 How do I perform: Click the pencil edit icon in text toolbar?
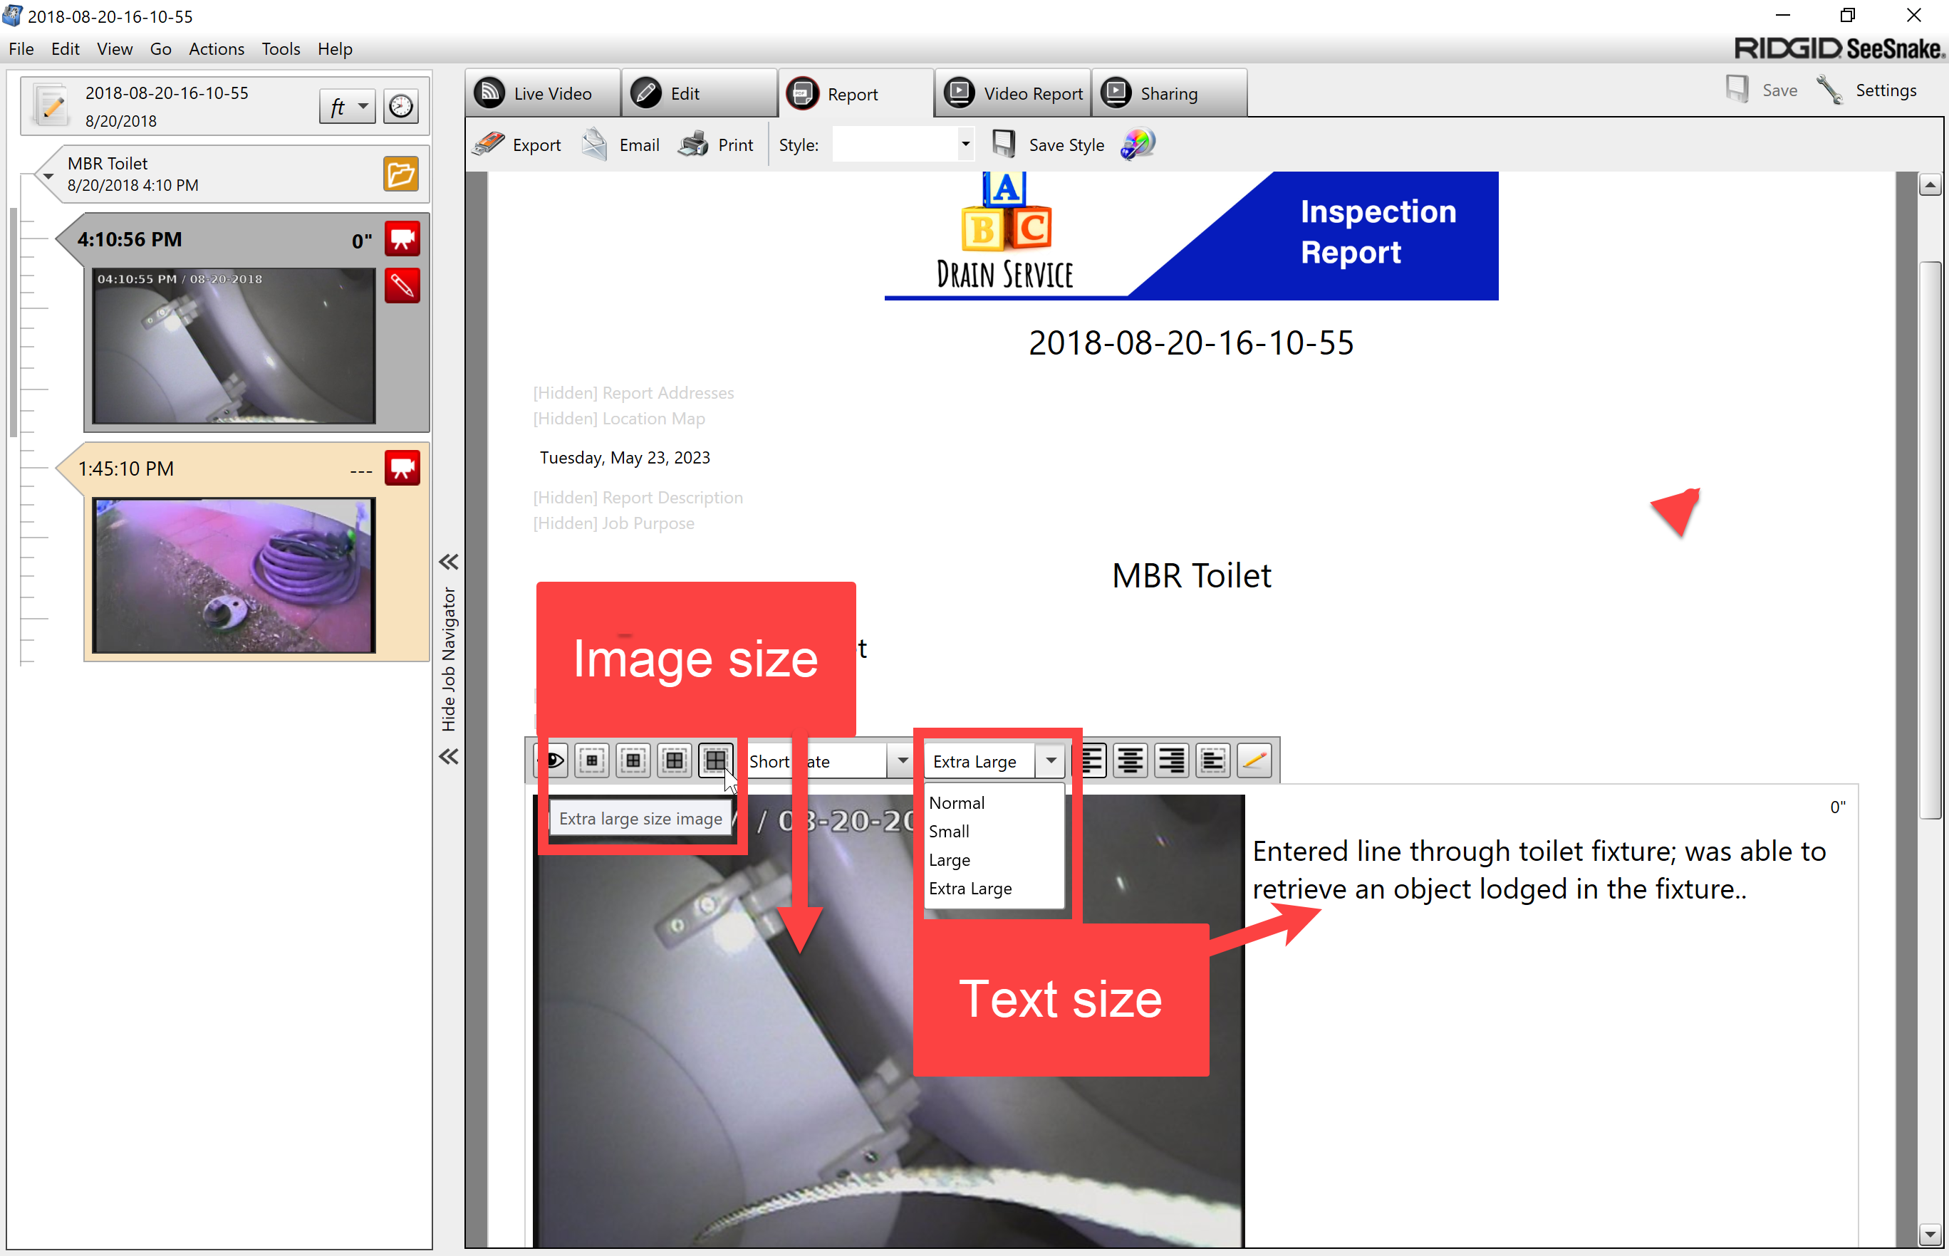[1254, 761]
